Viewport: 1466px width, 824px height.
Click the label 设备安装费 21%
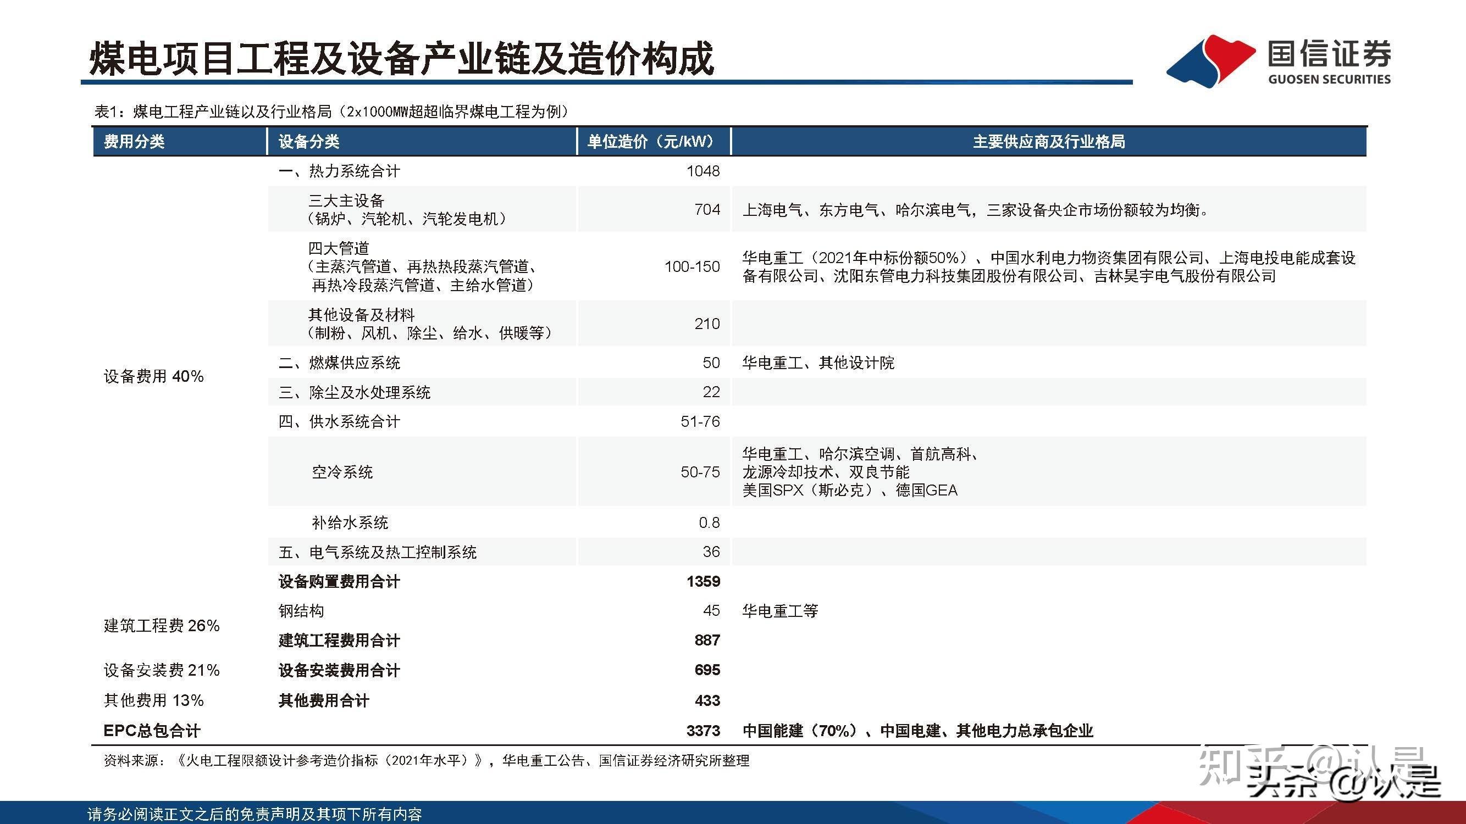162,670
